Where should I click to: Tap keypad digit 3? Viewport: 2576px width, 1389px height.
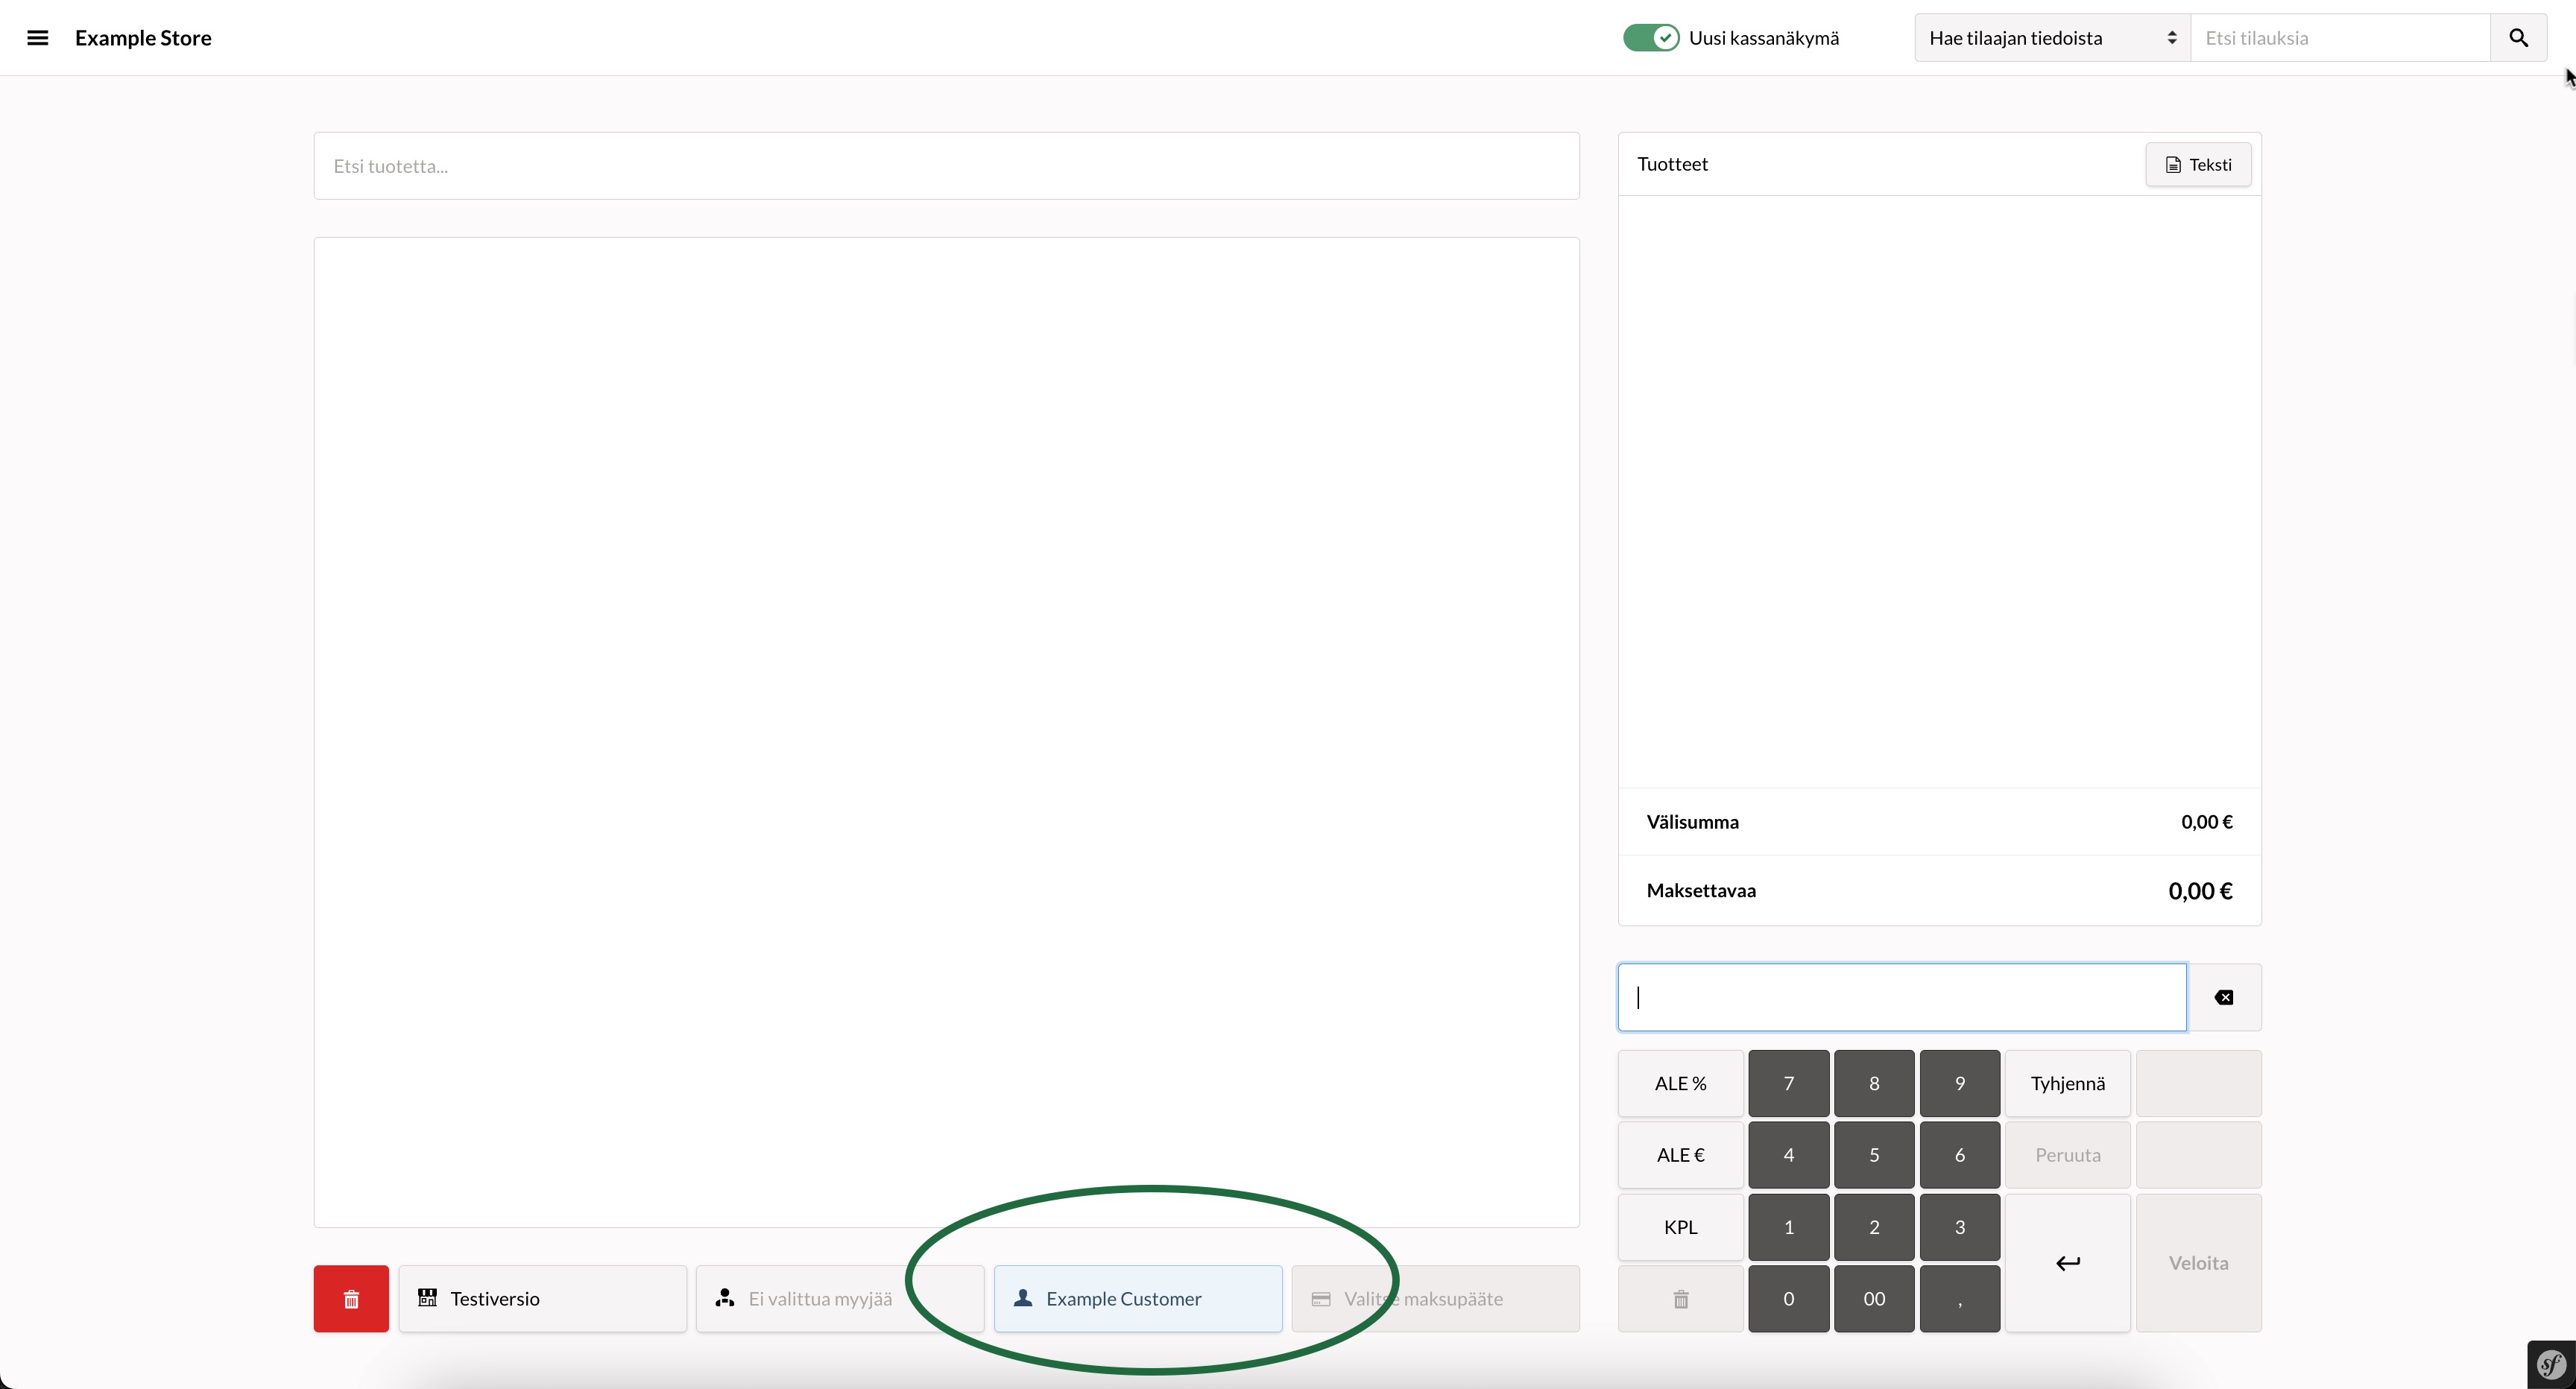click(x=1960, y=1227)
